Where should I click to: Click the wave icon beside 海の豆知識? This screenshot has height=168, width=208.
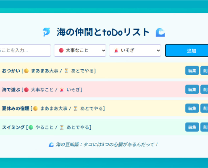click(51, 144)
